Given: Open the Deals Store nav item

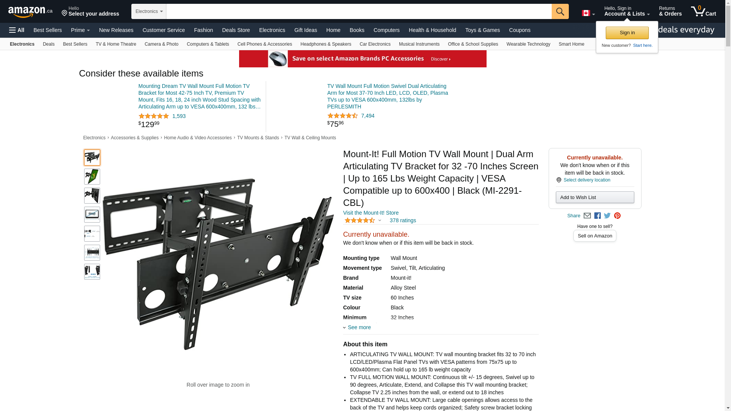Looking at the screenshot, I should point(236,30).
